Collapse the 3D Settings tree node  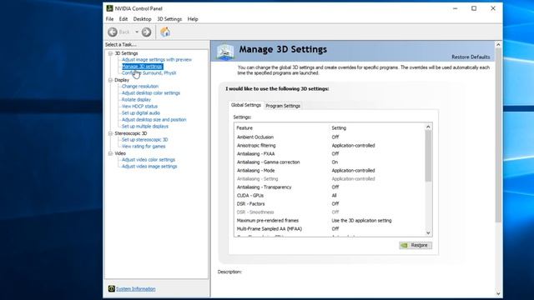click(110, 53)
